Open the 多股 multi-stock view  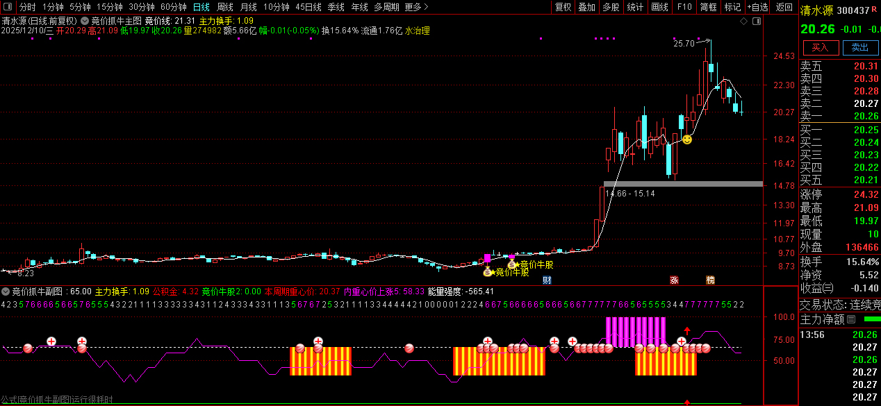611,7
